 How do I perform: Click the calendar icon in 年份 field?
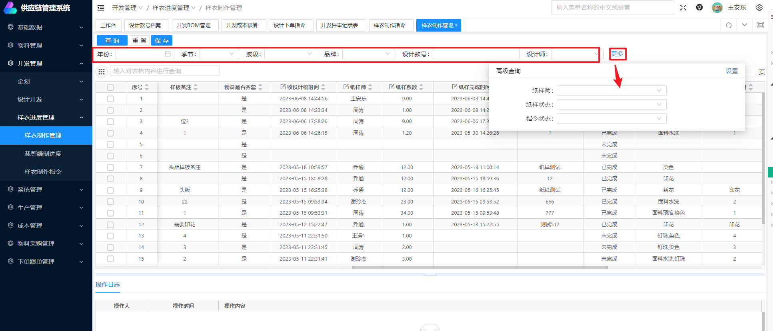click(168, 54)
